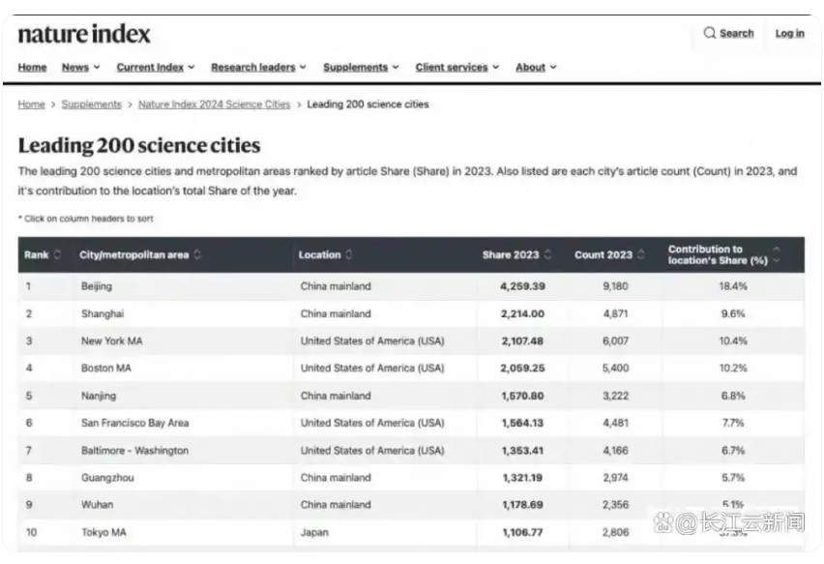Open the Supplements menu
Viewport: 824px width, 564px height.
pos(361,68)
